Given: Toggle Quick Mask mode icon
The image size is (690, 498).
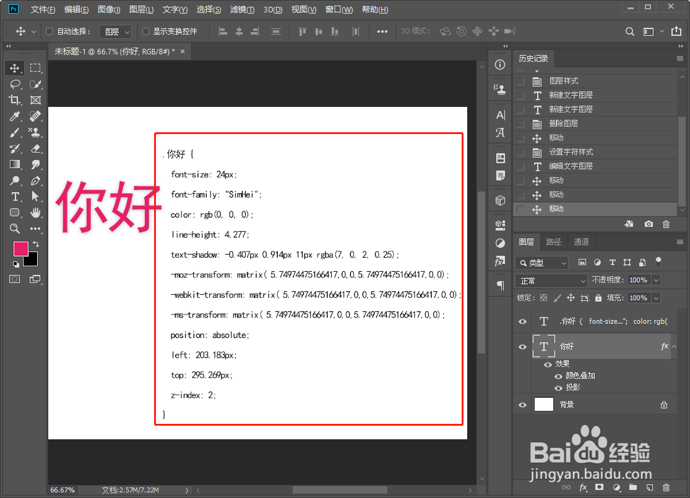Looking at the screenshot, I should 14,279.
